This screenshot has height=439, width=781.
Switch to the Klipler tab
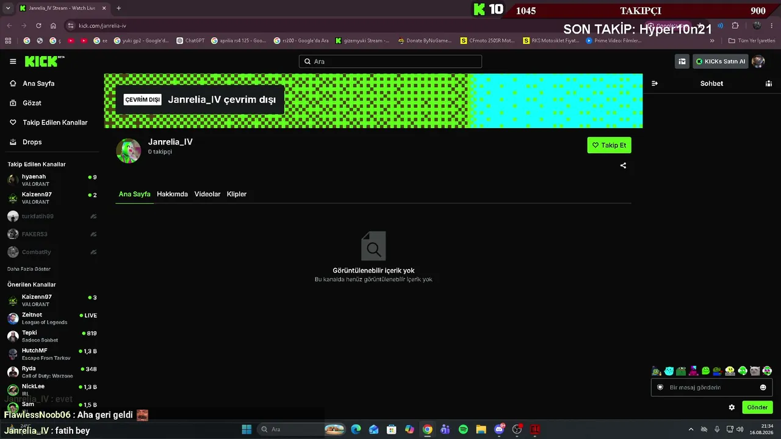[x=237, y=194]
